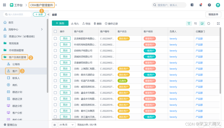Open 产品部 link in 吉星建筑有限公司 row

tap(199, 63)
